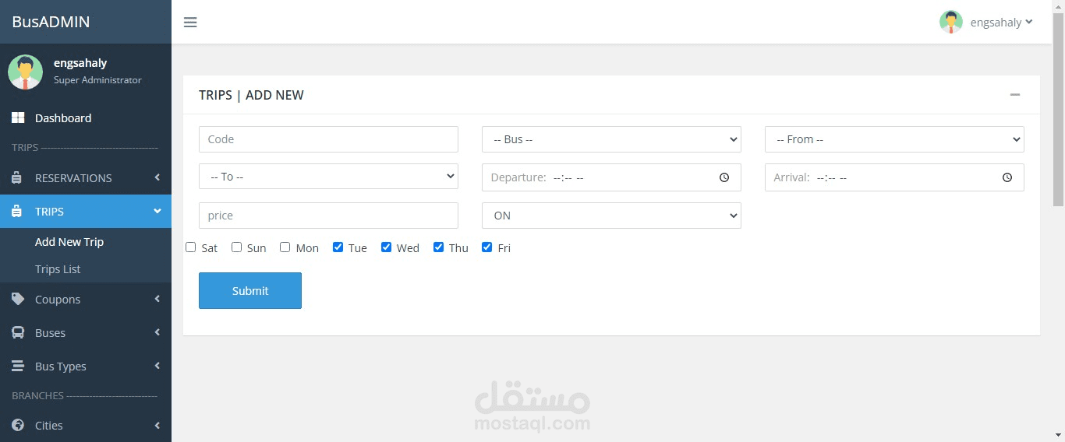Click the Dashboard grid icon in the sidebar
The image size is (1065, 442).
click(x=18, y=118)
